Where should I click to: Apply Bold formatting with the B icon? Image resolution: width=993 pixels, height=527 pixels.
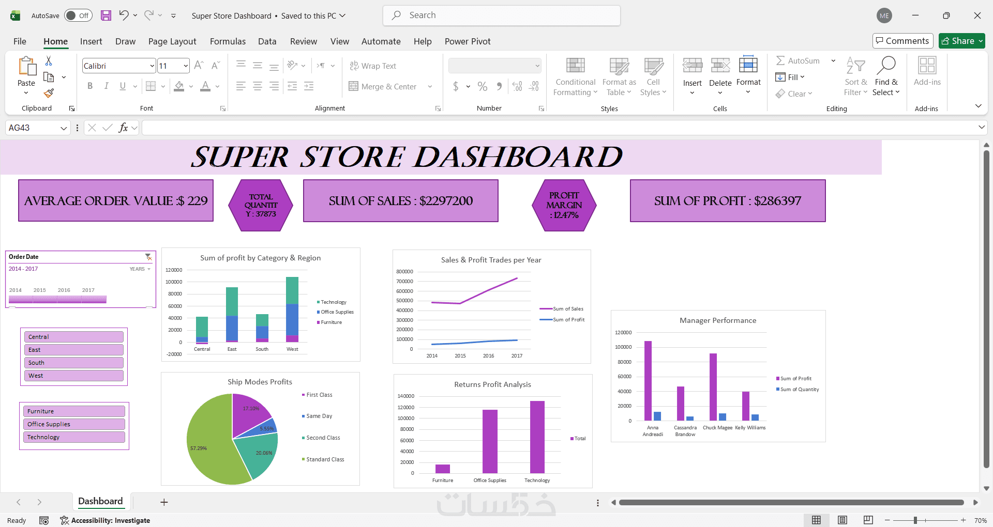pos(90,86)
